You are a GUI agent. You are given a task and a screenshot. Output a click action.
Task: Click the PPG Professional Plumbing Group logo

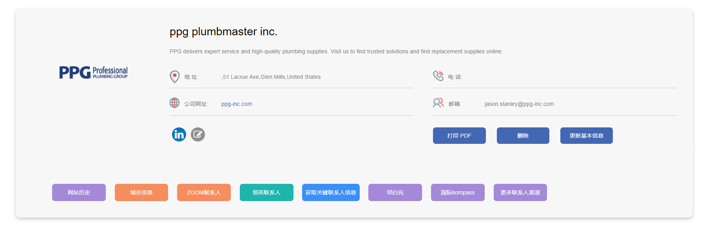click(x=93, y=73)
